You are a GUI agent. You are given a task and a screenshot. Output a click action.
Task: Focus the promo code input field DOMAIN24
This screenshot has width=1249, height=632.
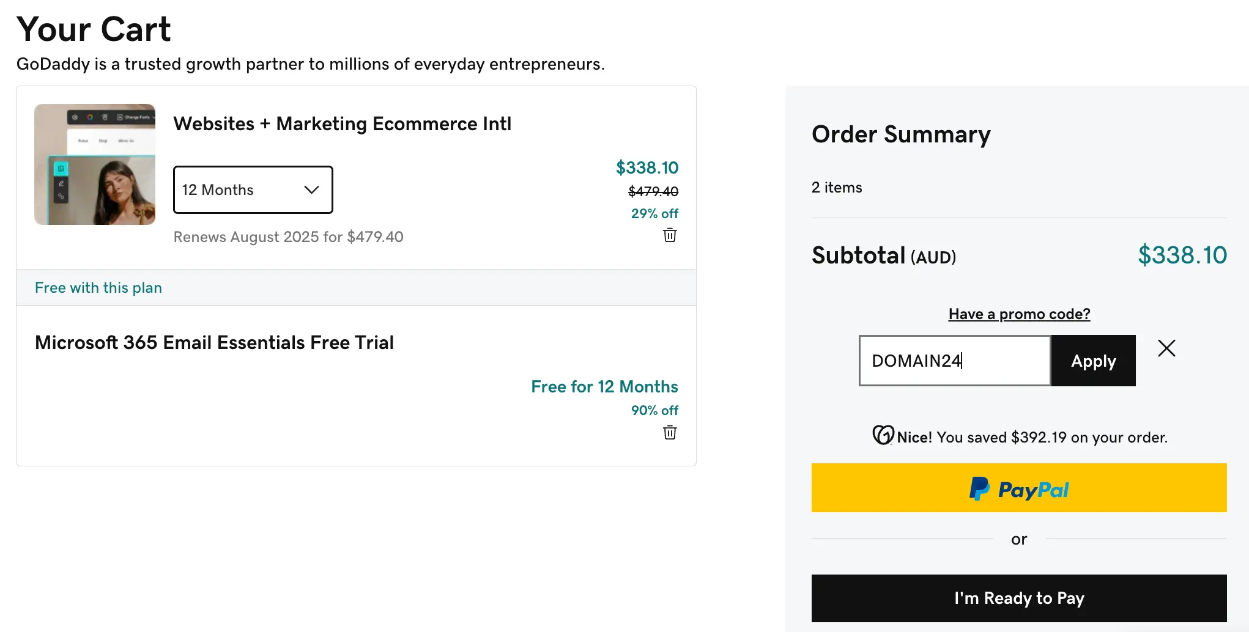(954, 361)
